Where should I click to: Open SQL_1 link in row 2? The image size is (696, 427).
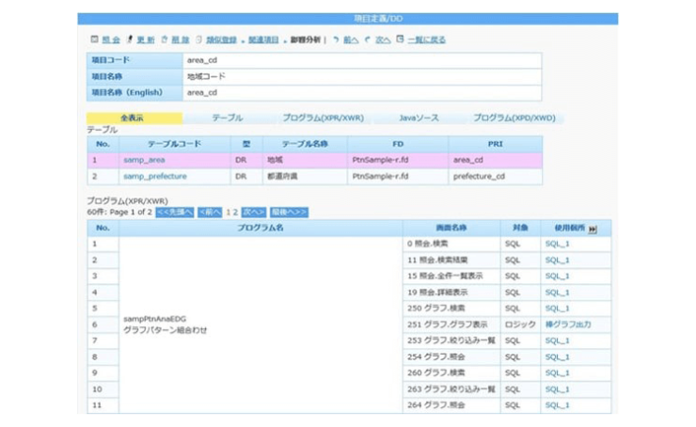(x=557, y=261)
